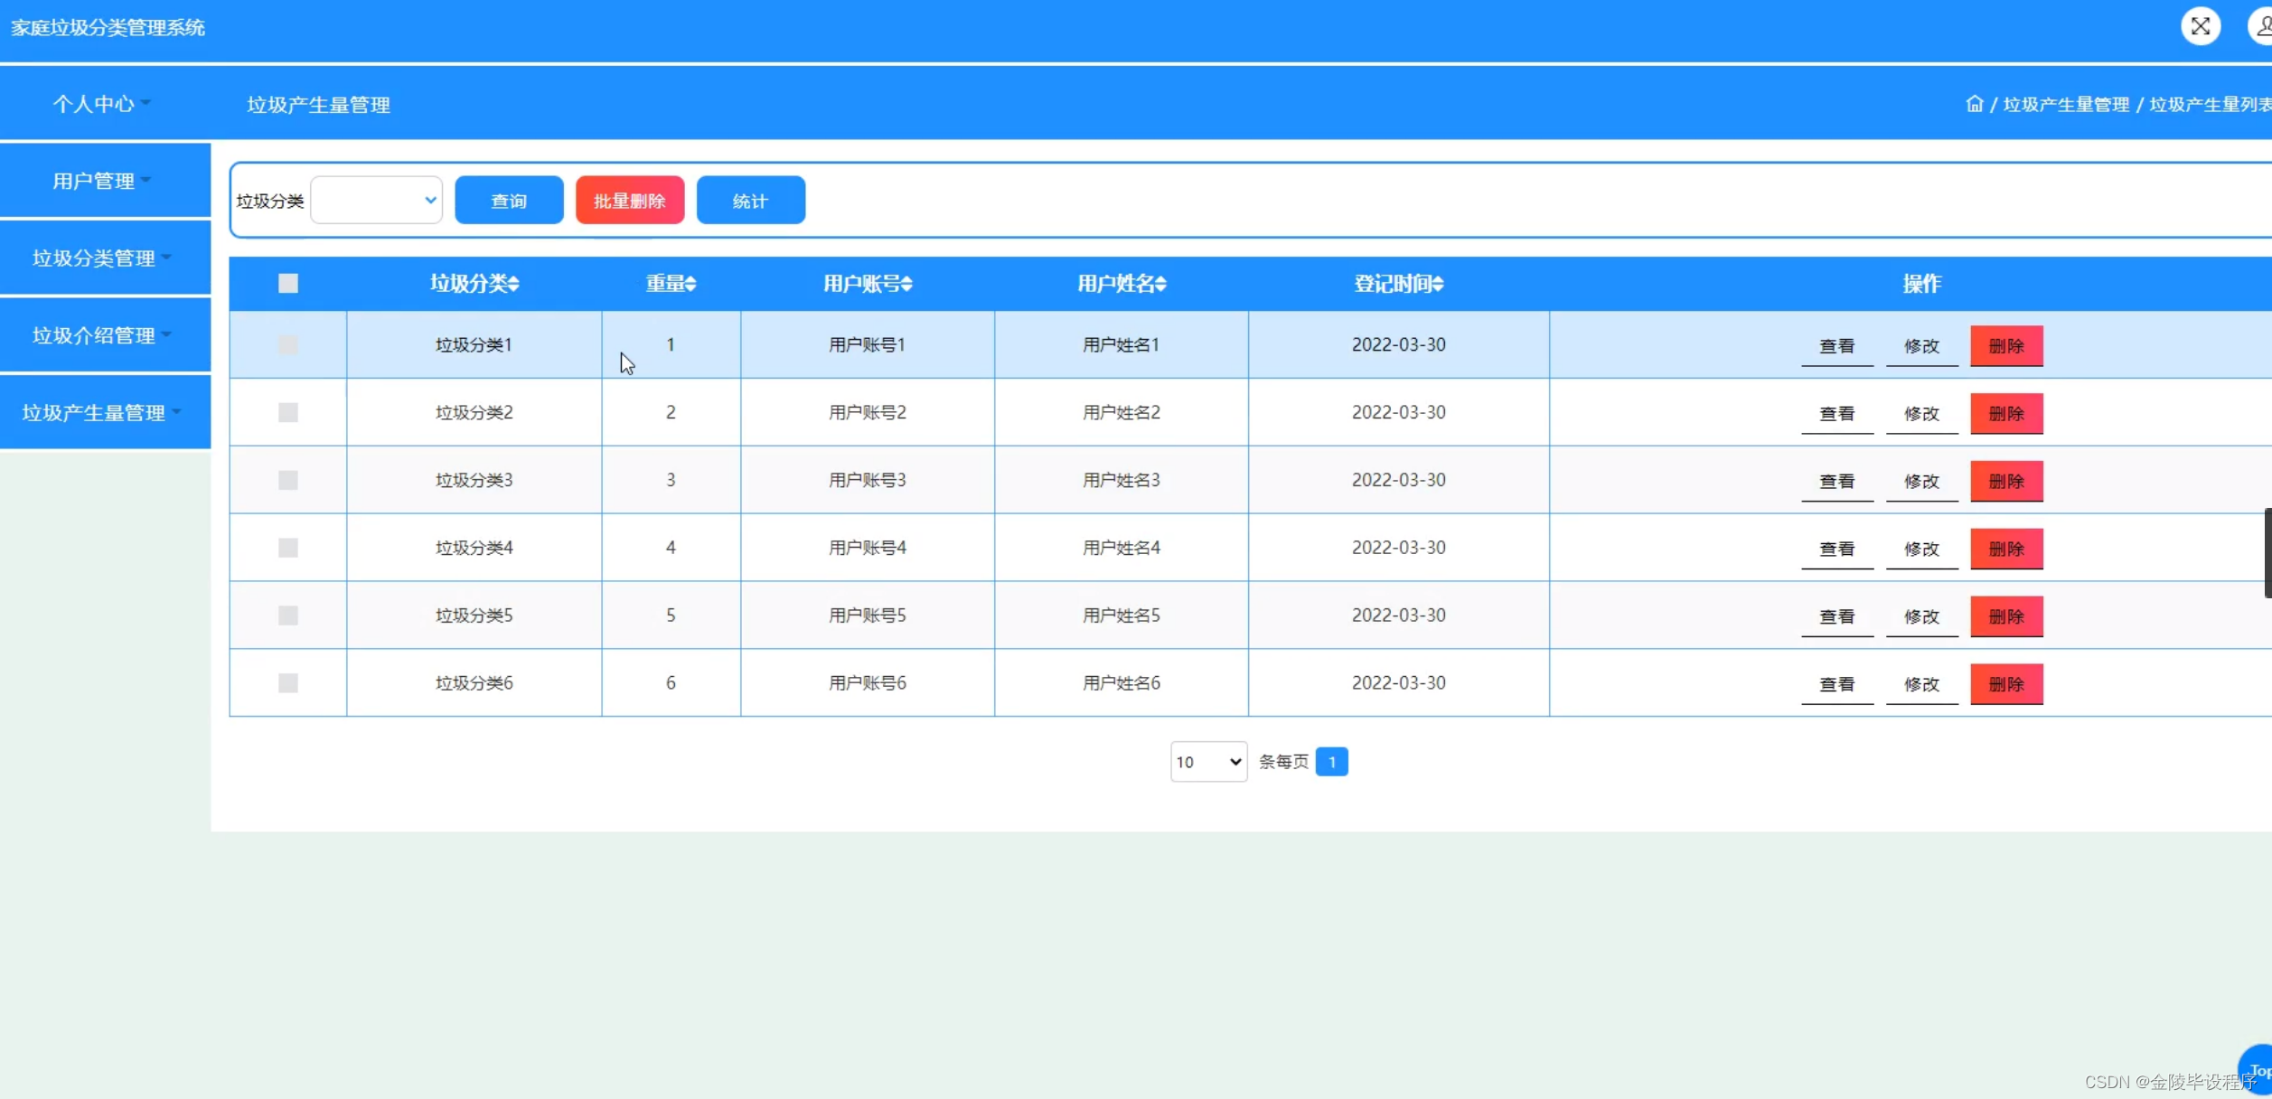Sort table by 重量 column arrows

tap(690, 284)
